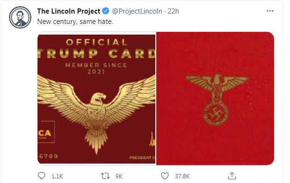Click the 37.8K likes count
Screen dimensions: 290x183
point(182,176)
